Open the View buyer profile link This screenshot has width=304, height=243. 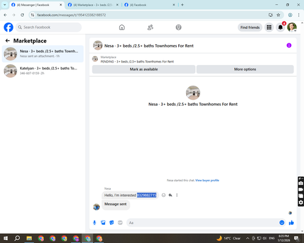tap(207, 180)
